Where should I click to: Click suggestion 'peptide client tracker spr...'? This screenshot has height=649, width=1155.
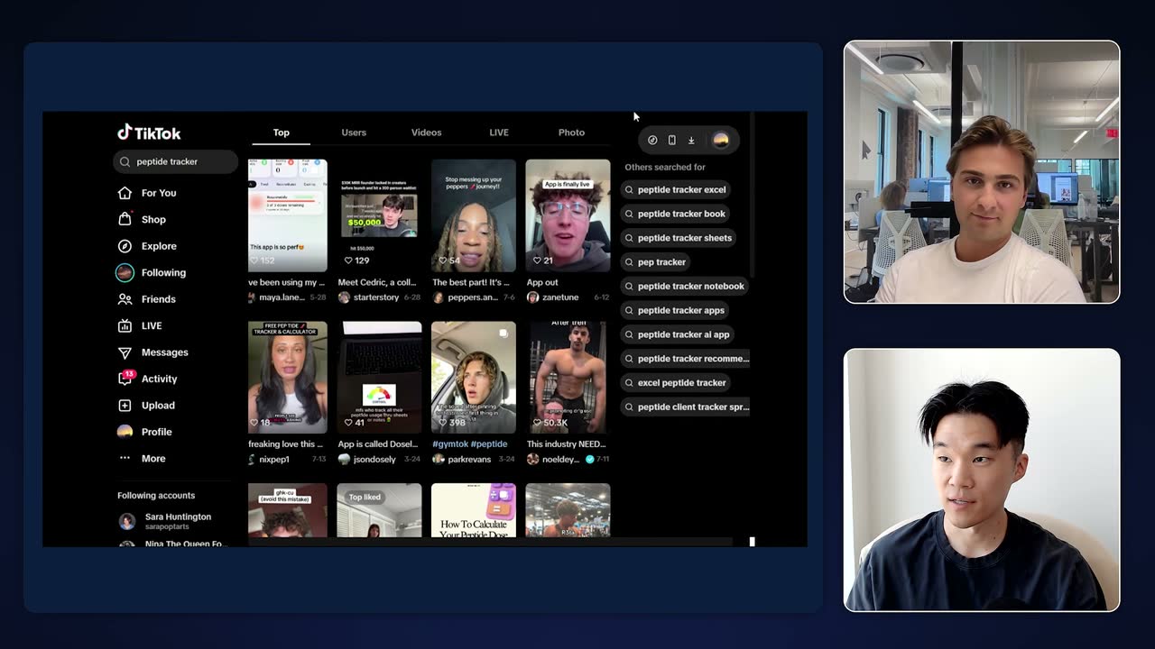[x=686, y=407]
